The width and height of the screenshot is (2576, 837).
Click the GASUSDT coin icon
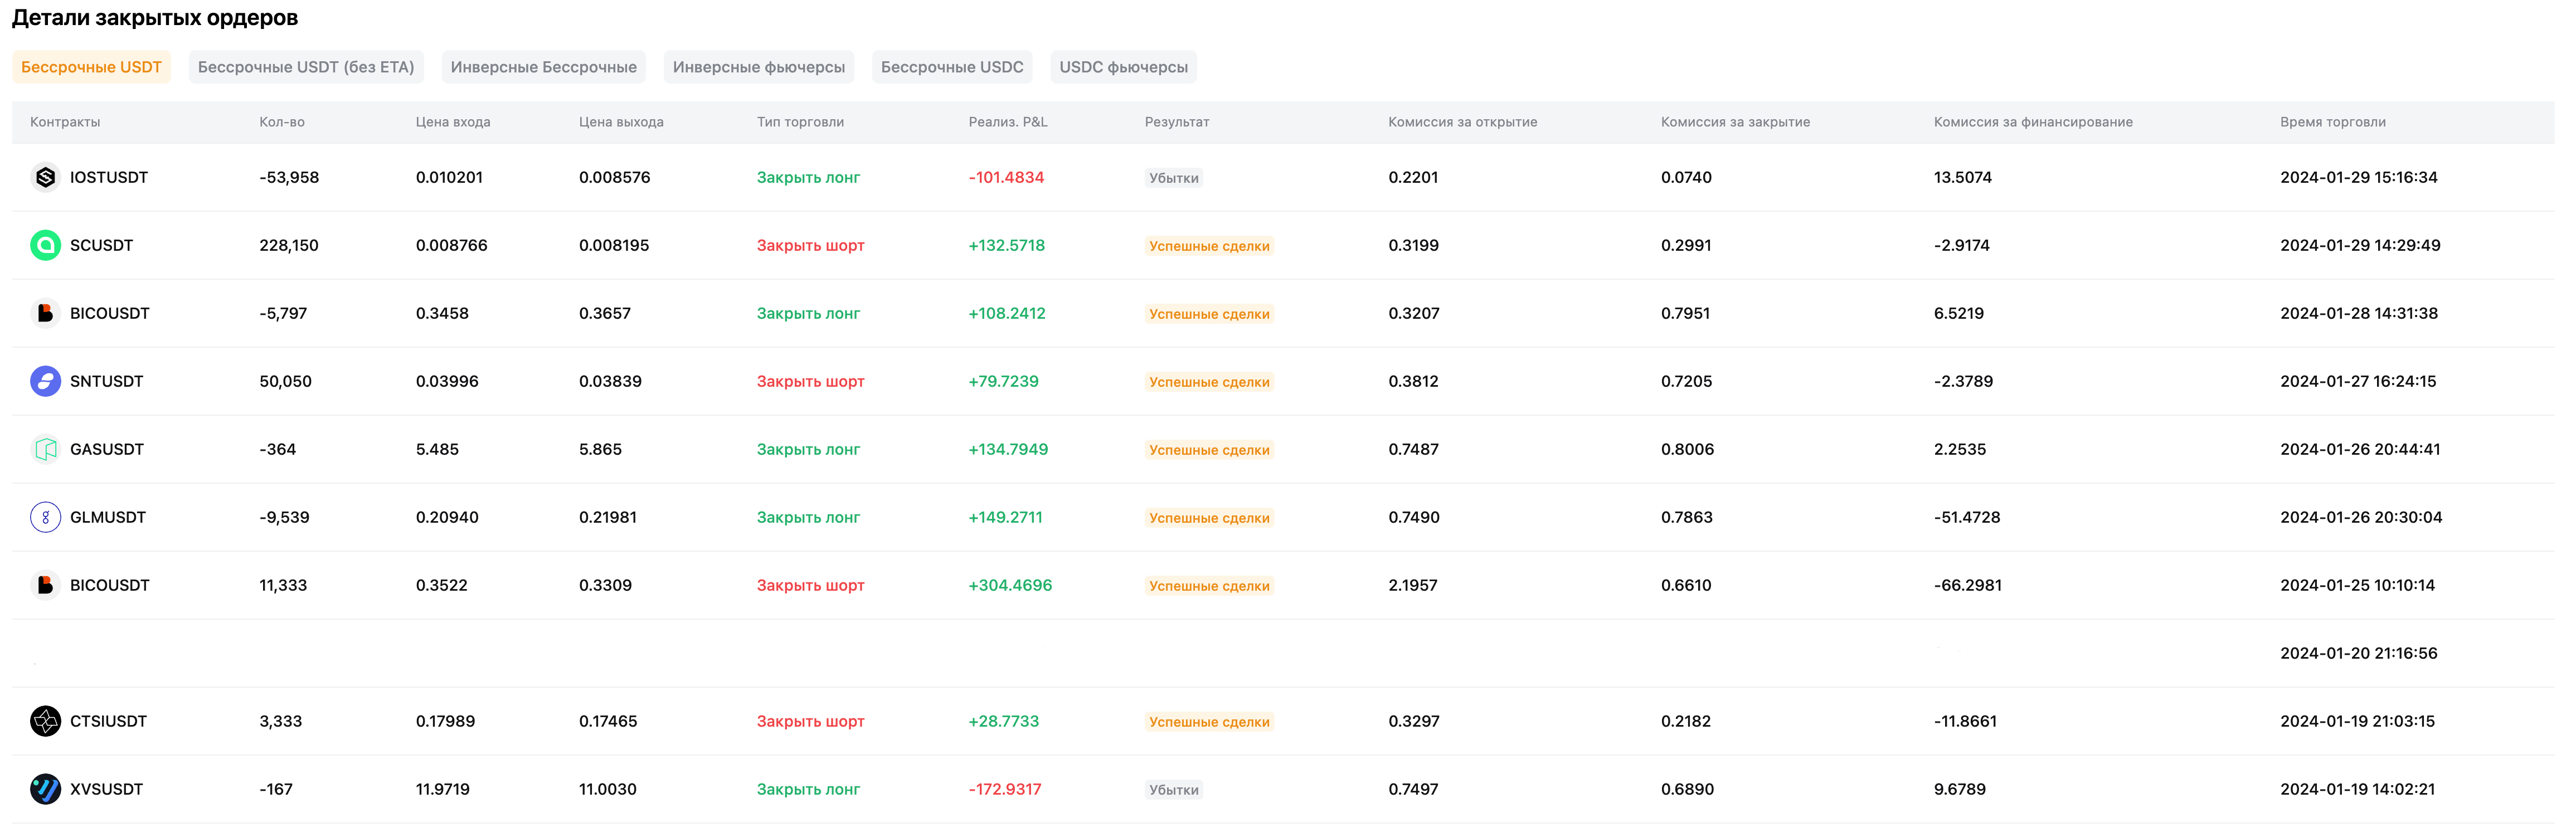45,449
